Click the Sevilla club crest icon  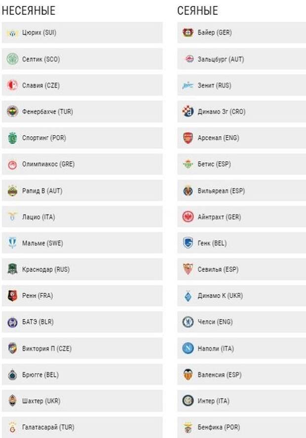[188, 270]
